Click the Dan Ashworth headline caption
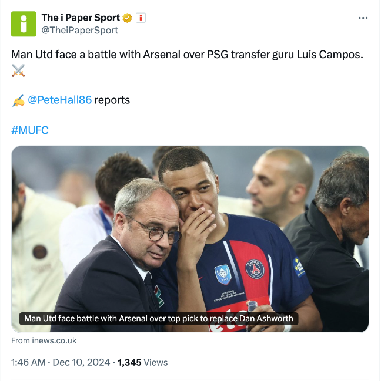Viewport: 381px width, 381px height. [x=158, y=319]
